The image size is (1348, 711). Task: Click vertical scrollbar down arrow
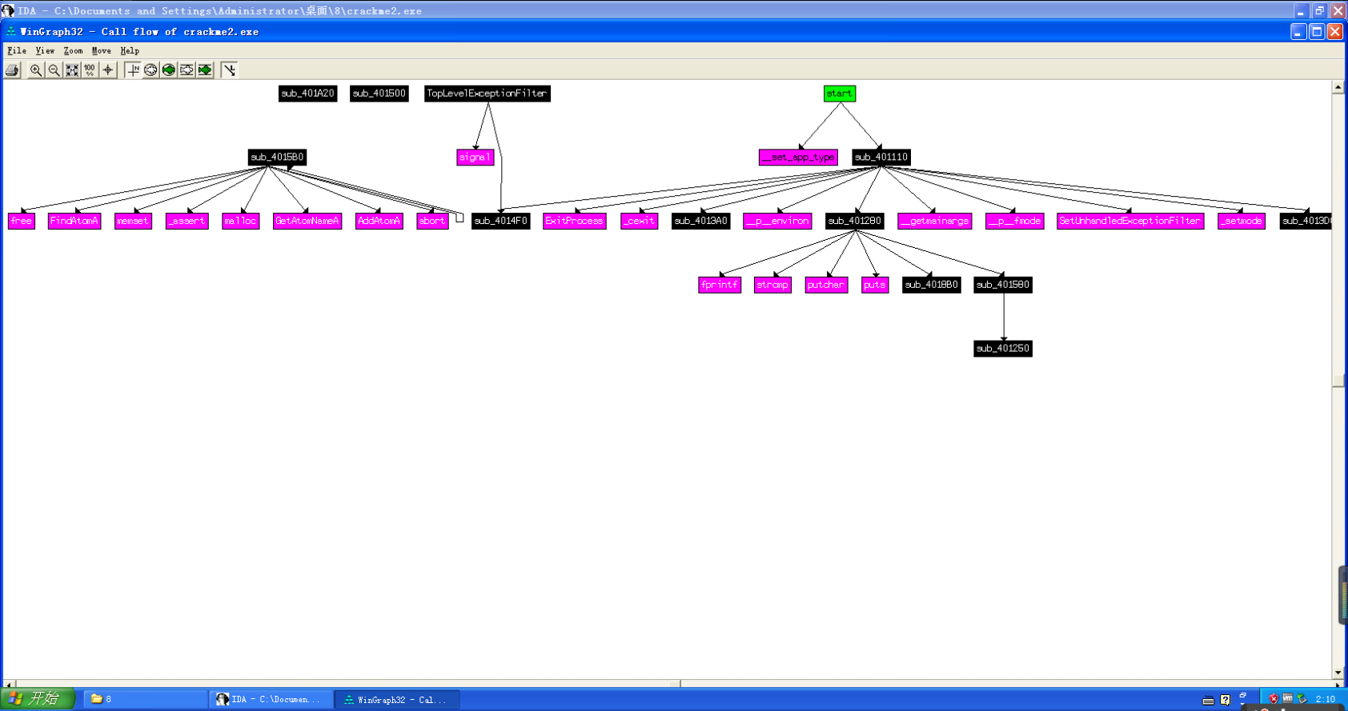1338,673
